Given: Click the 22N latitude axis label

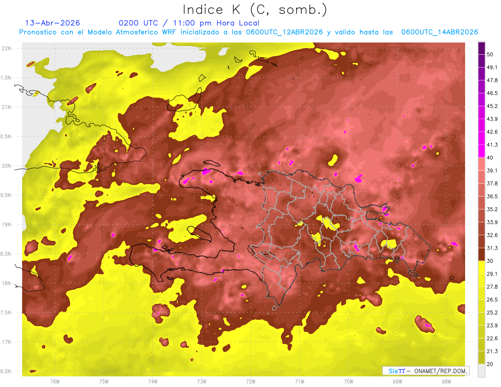Looking at the screenshot, I should pos(7,48).
